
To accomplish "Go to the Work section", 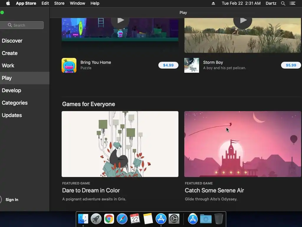I will coord(25,66).
